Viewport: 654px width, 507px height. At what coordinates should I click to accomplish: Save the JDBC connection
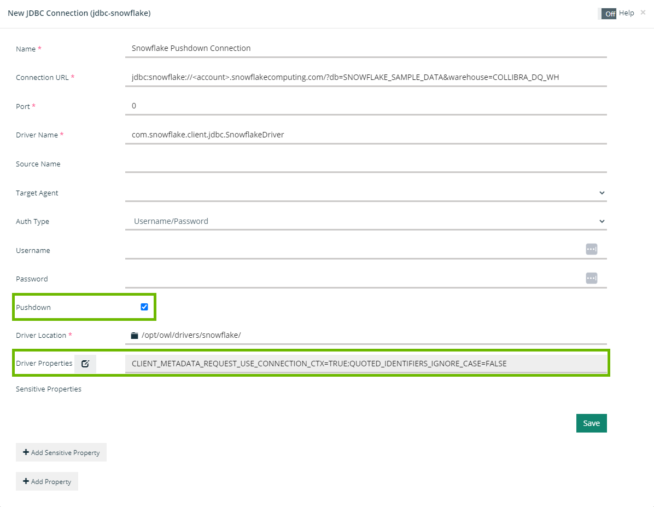pos(592,423)
